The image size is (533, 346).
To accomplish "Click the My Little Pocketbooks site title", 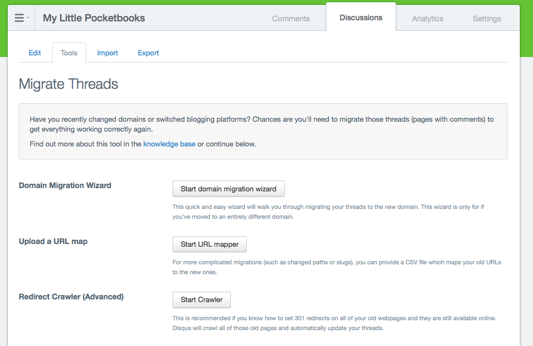I will pyautogui.click(x=94, y=18).
